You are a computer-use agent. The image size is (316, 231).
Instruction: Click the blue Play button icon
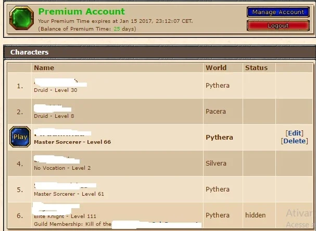[20, 137]
